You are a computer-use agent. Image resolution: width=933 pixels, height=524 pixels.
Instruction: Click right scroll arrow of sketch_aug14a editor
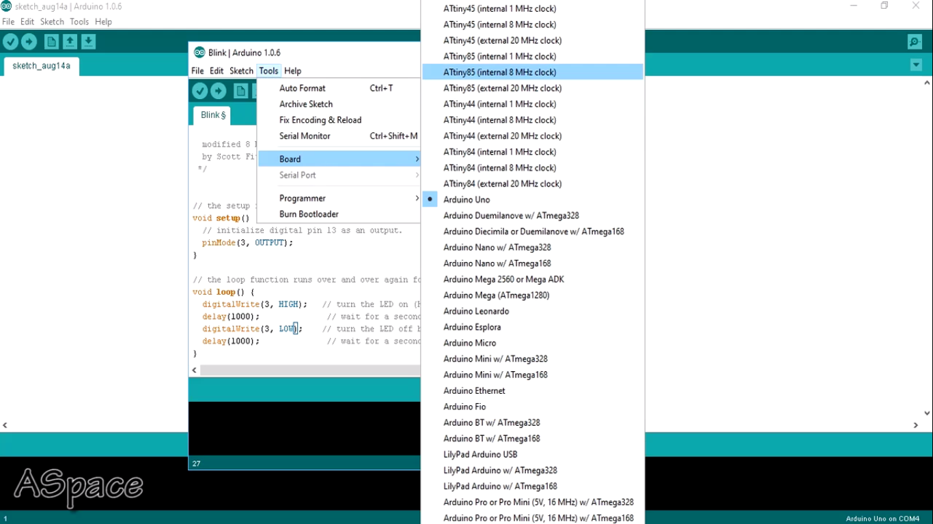pos(916,425)
